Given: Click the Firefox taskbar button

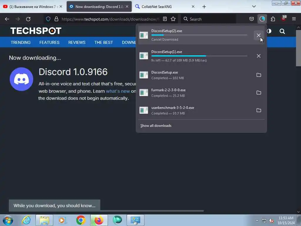Looking at the screenshot, I should (99, 220).
